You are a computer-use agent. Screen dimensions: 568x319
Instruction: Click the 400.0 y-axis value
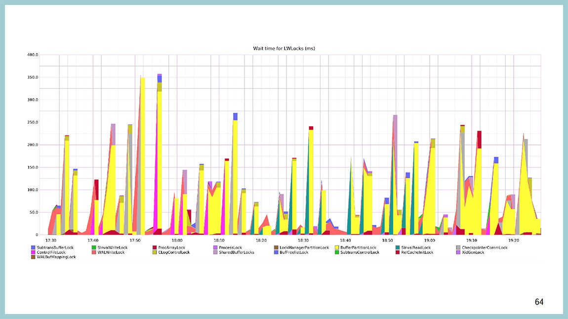(x=33, y=55)
